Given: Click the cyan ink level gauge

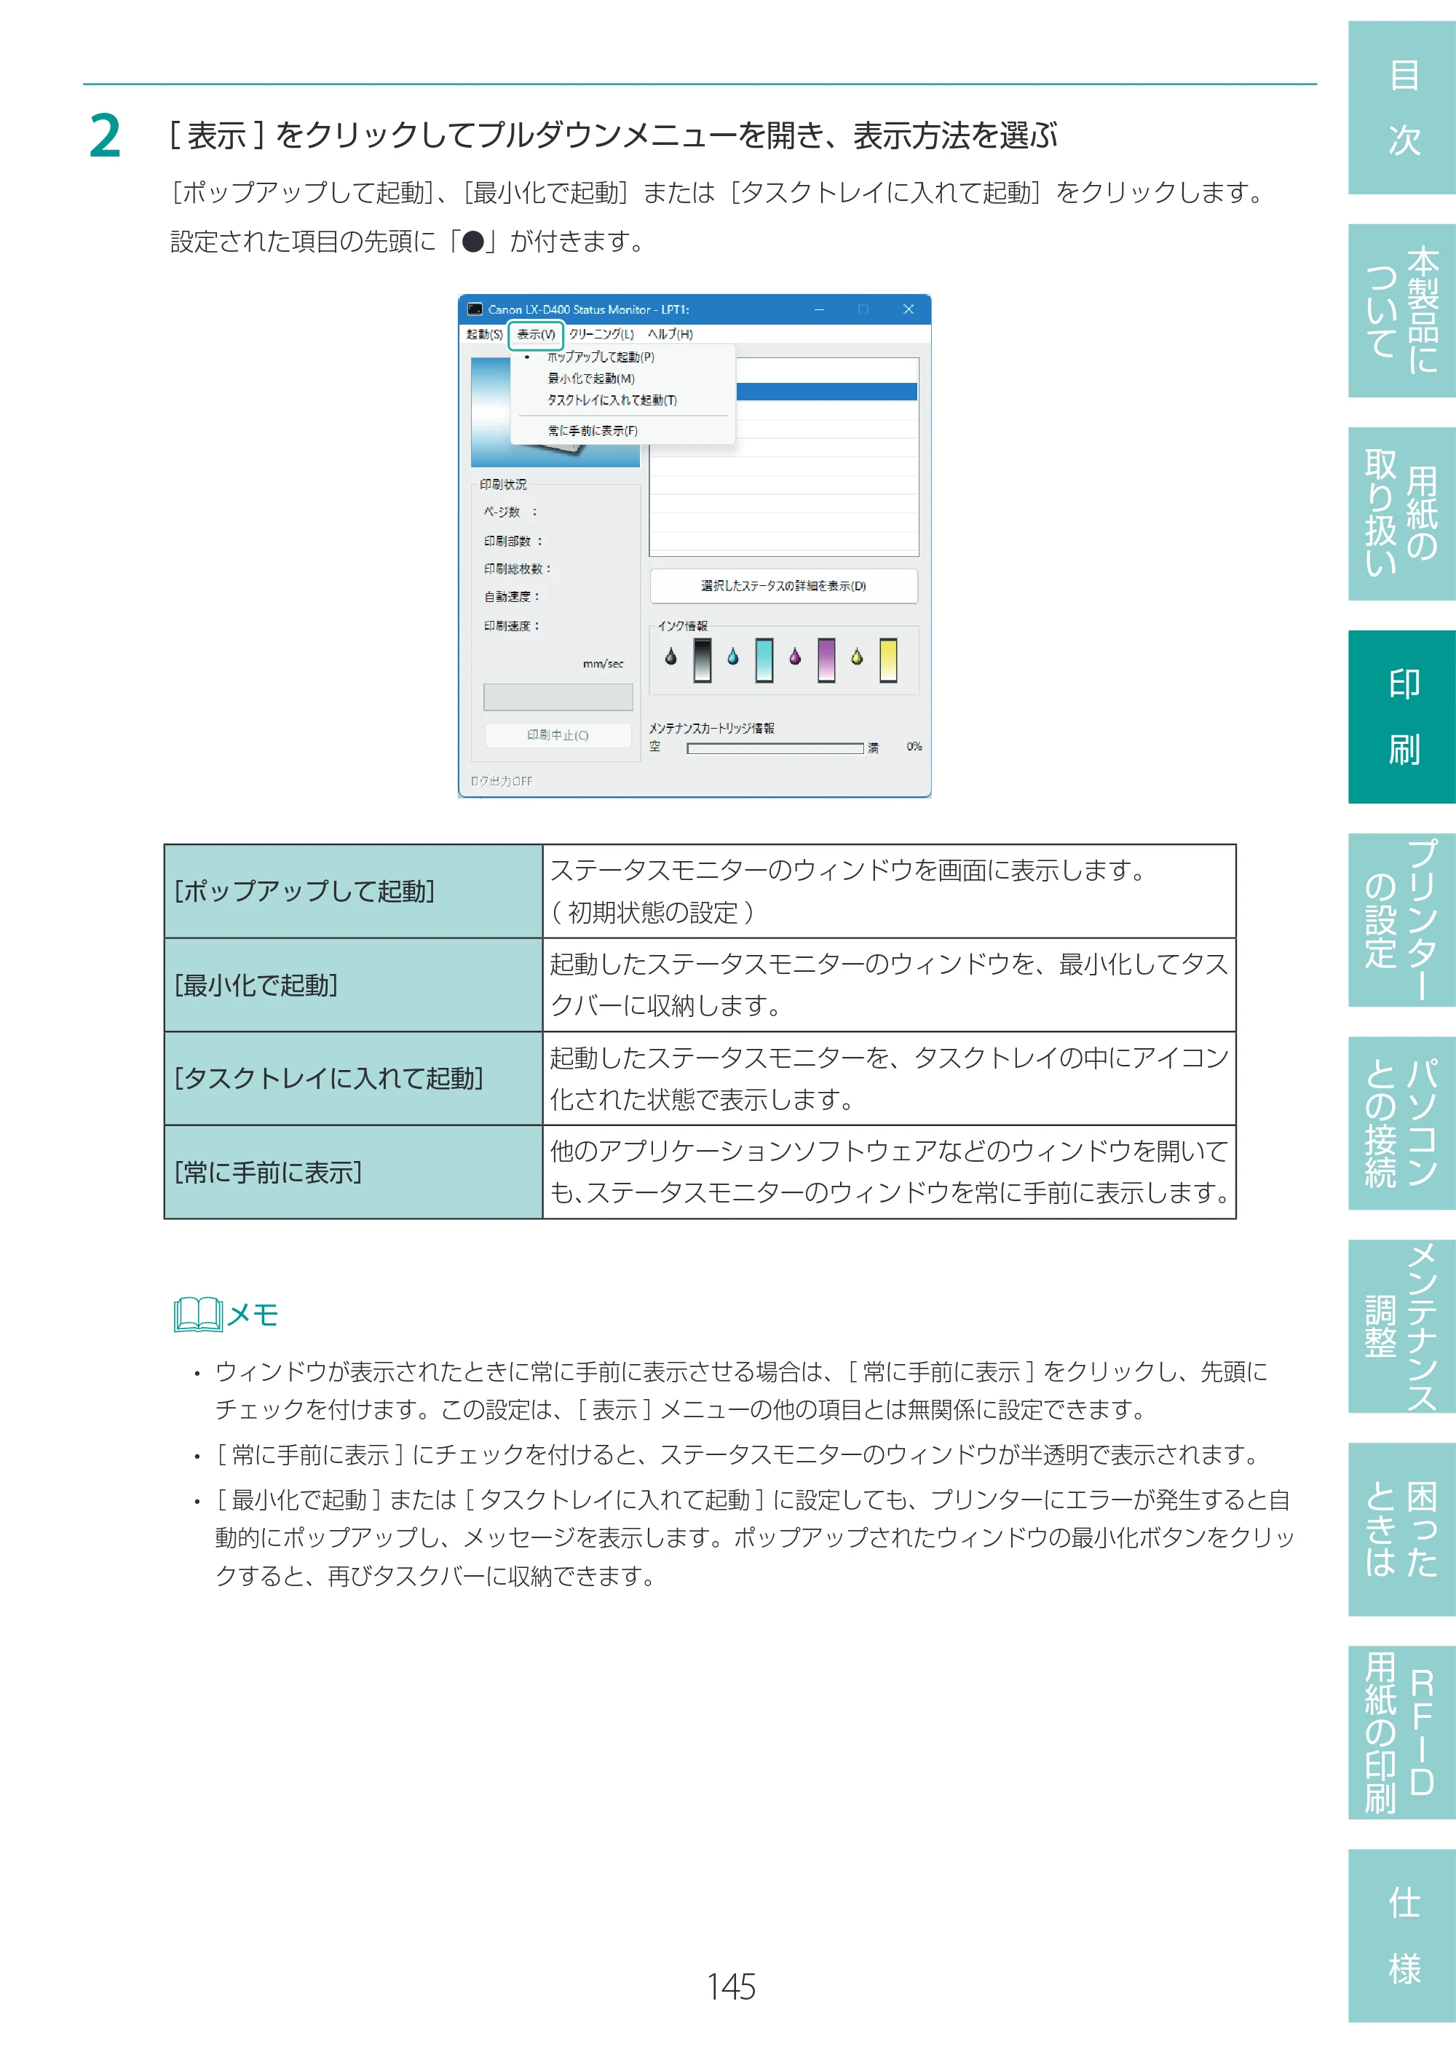Looking at the screenshot, I should [764, 660].
